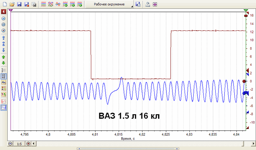Click the ruler with rotate arrow icon
The image size is (256, 150).
point(148,4)
